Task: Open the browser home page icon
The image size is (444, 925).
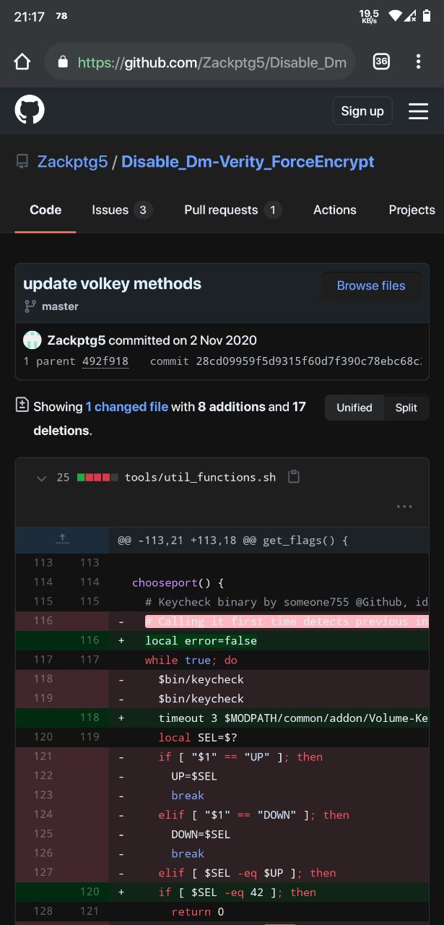Action: 22,62
